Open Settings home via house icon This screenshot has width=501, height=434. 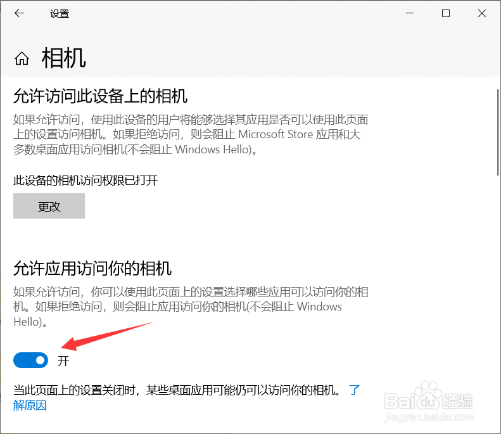[x=22, y=58]
